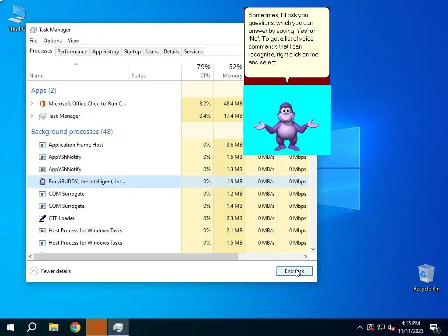Click the muted volume tray icon
Viewport: 448px width, 336px height.
(x=392, y=327)
